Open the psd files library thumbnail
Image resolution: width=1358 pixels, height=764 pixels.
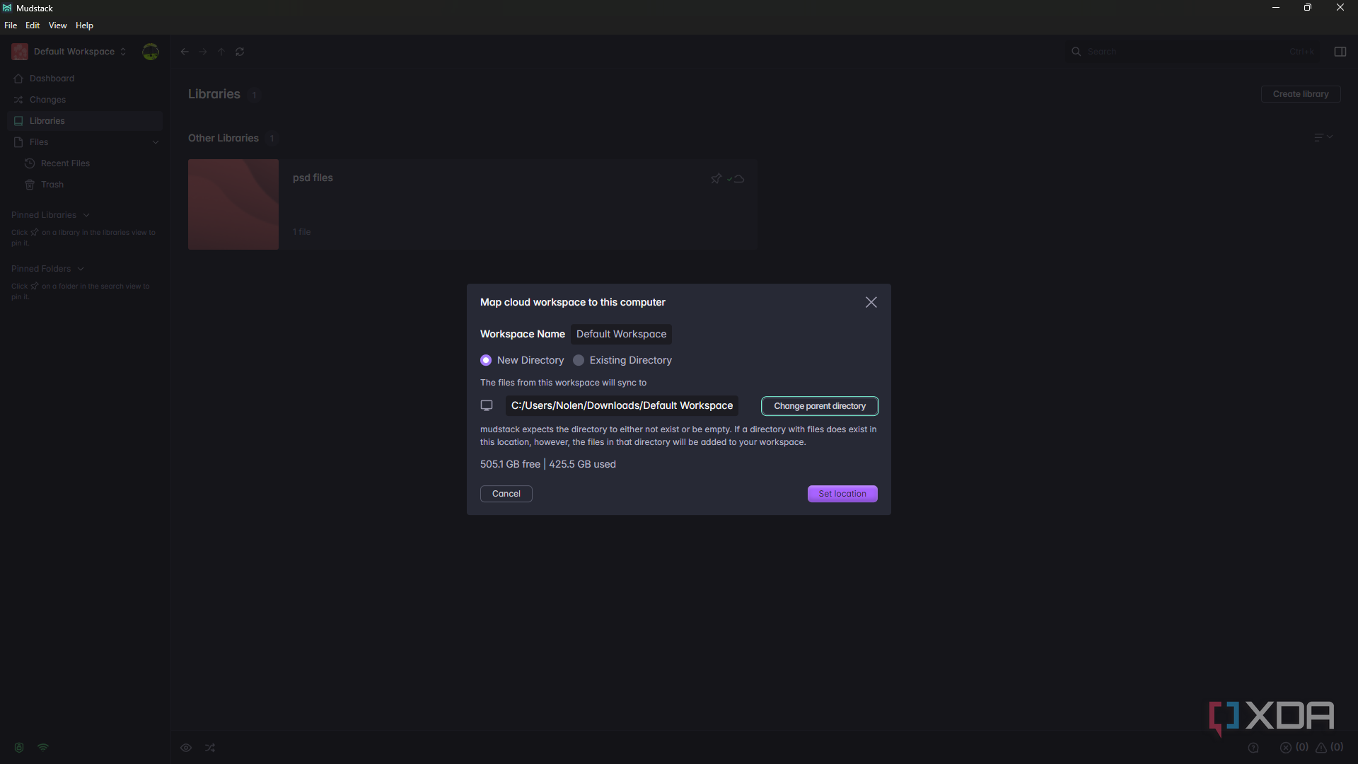point(233,204)
